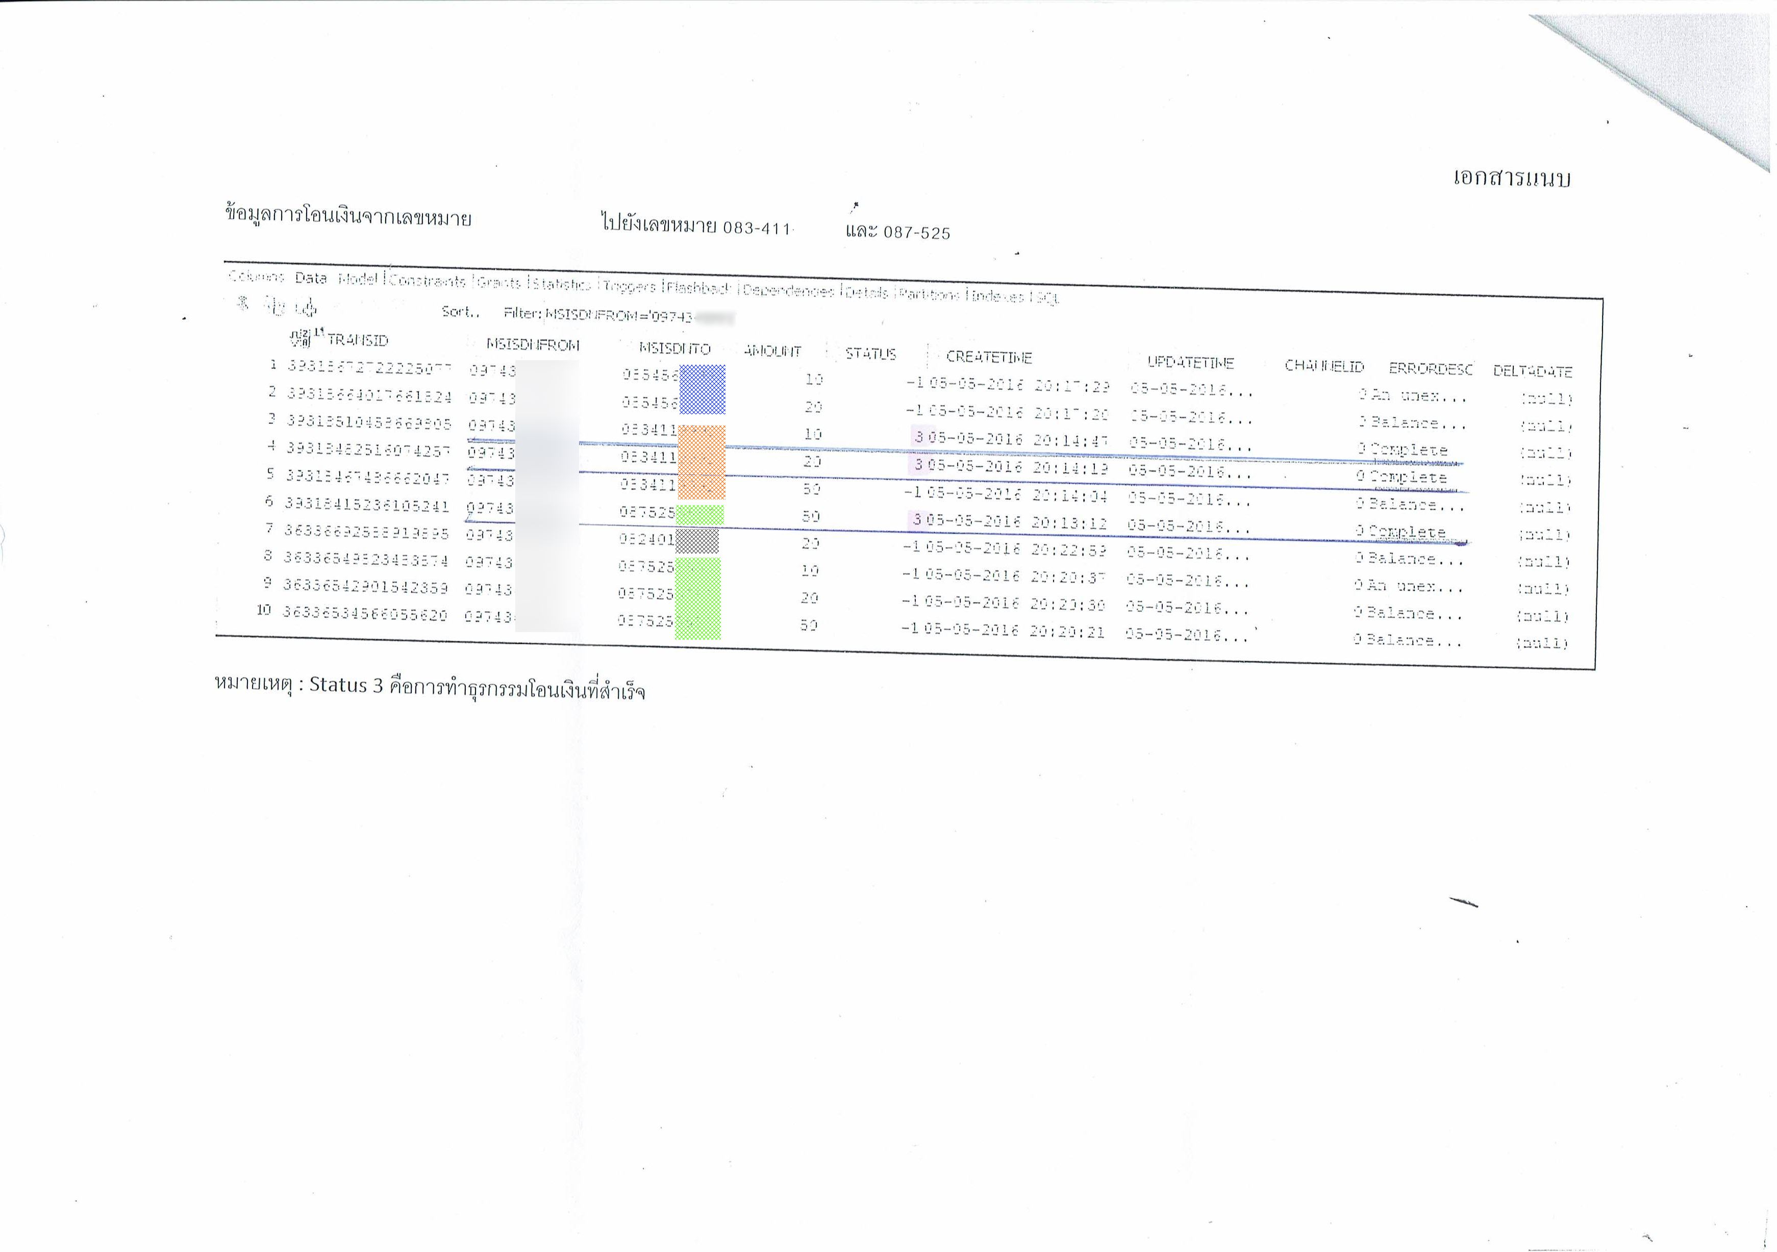Screen dimensions: 1777x1252
Task: Click the Refresh icon in data toolbar
Action: [277, 307]
